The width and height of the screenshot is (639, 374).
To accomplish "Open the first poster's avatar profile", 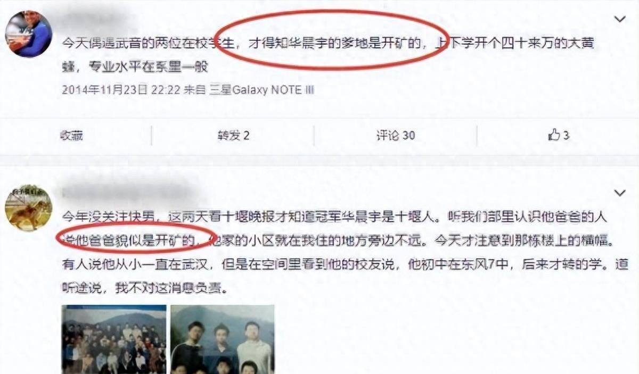I will point(29,34).
